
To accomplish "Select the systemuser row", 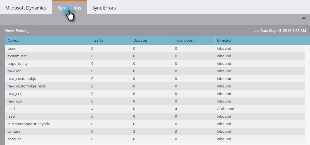I will pos(155,56).
